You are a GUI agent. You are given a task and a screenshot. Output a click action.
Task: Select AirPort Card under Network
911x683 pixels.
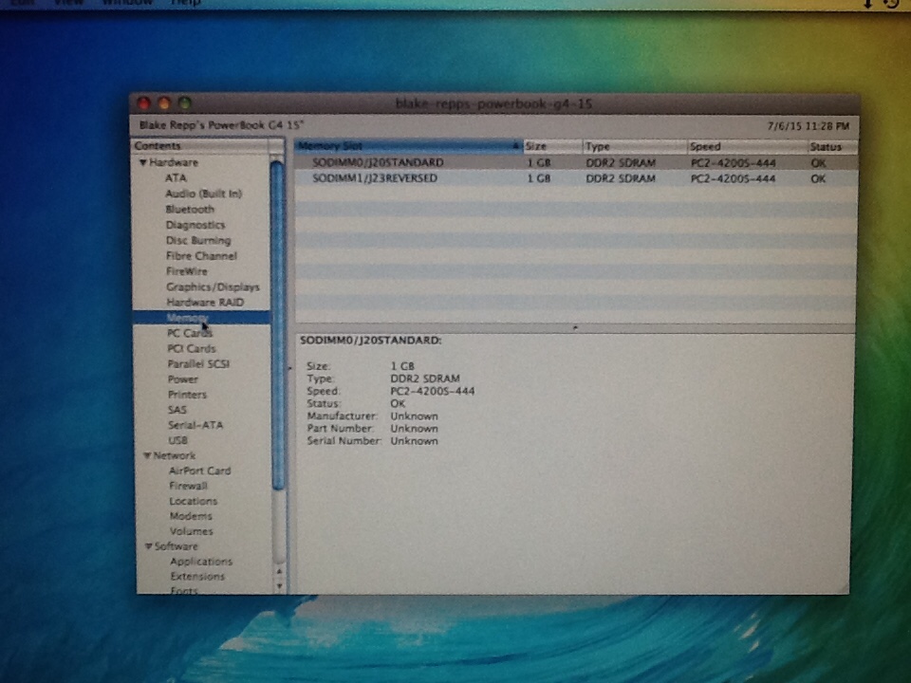[200, 471]
